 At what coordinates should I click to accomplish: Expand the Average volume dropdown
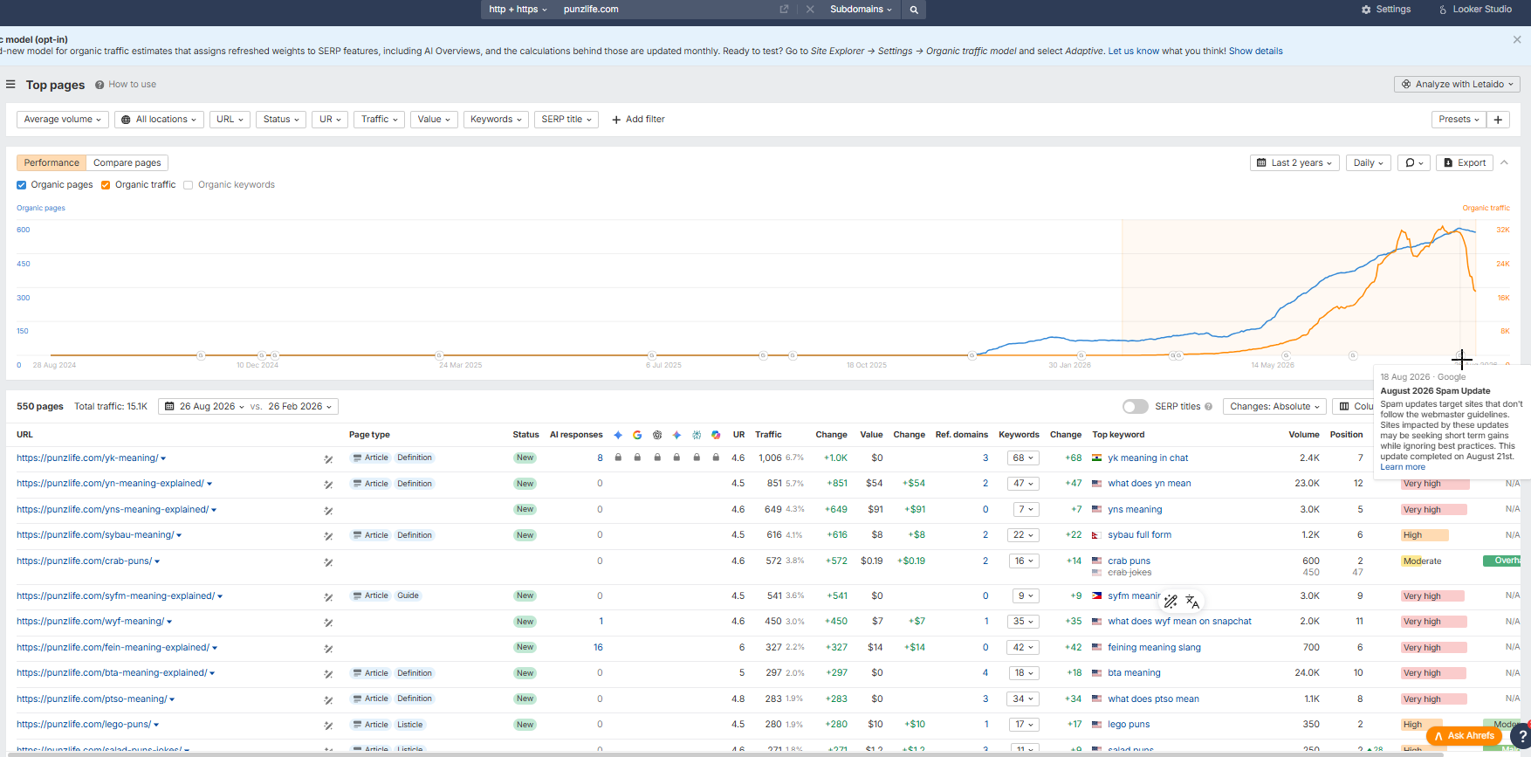pos(63,120)
